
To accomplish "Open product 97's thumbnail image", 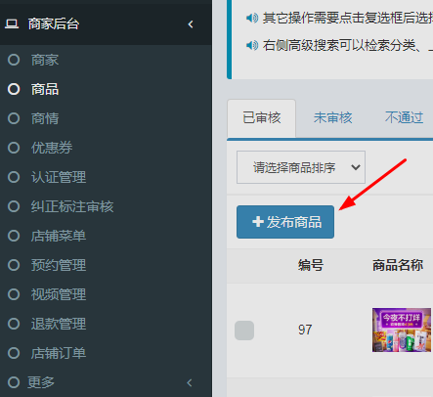I will click(402, 330).
